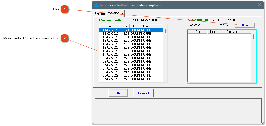
Task: Select the 13/07/2022 6:55 movement row
Action: 131,41
